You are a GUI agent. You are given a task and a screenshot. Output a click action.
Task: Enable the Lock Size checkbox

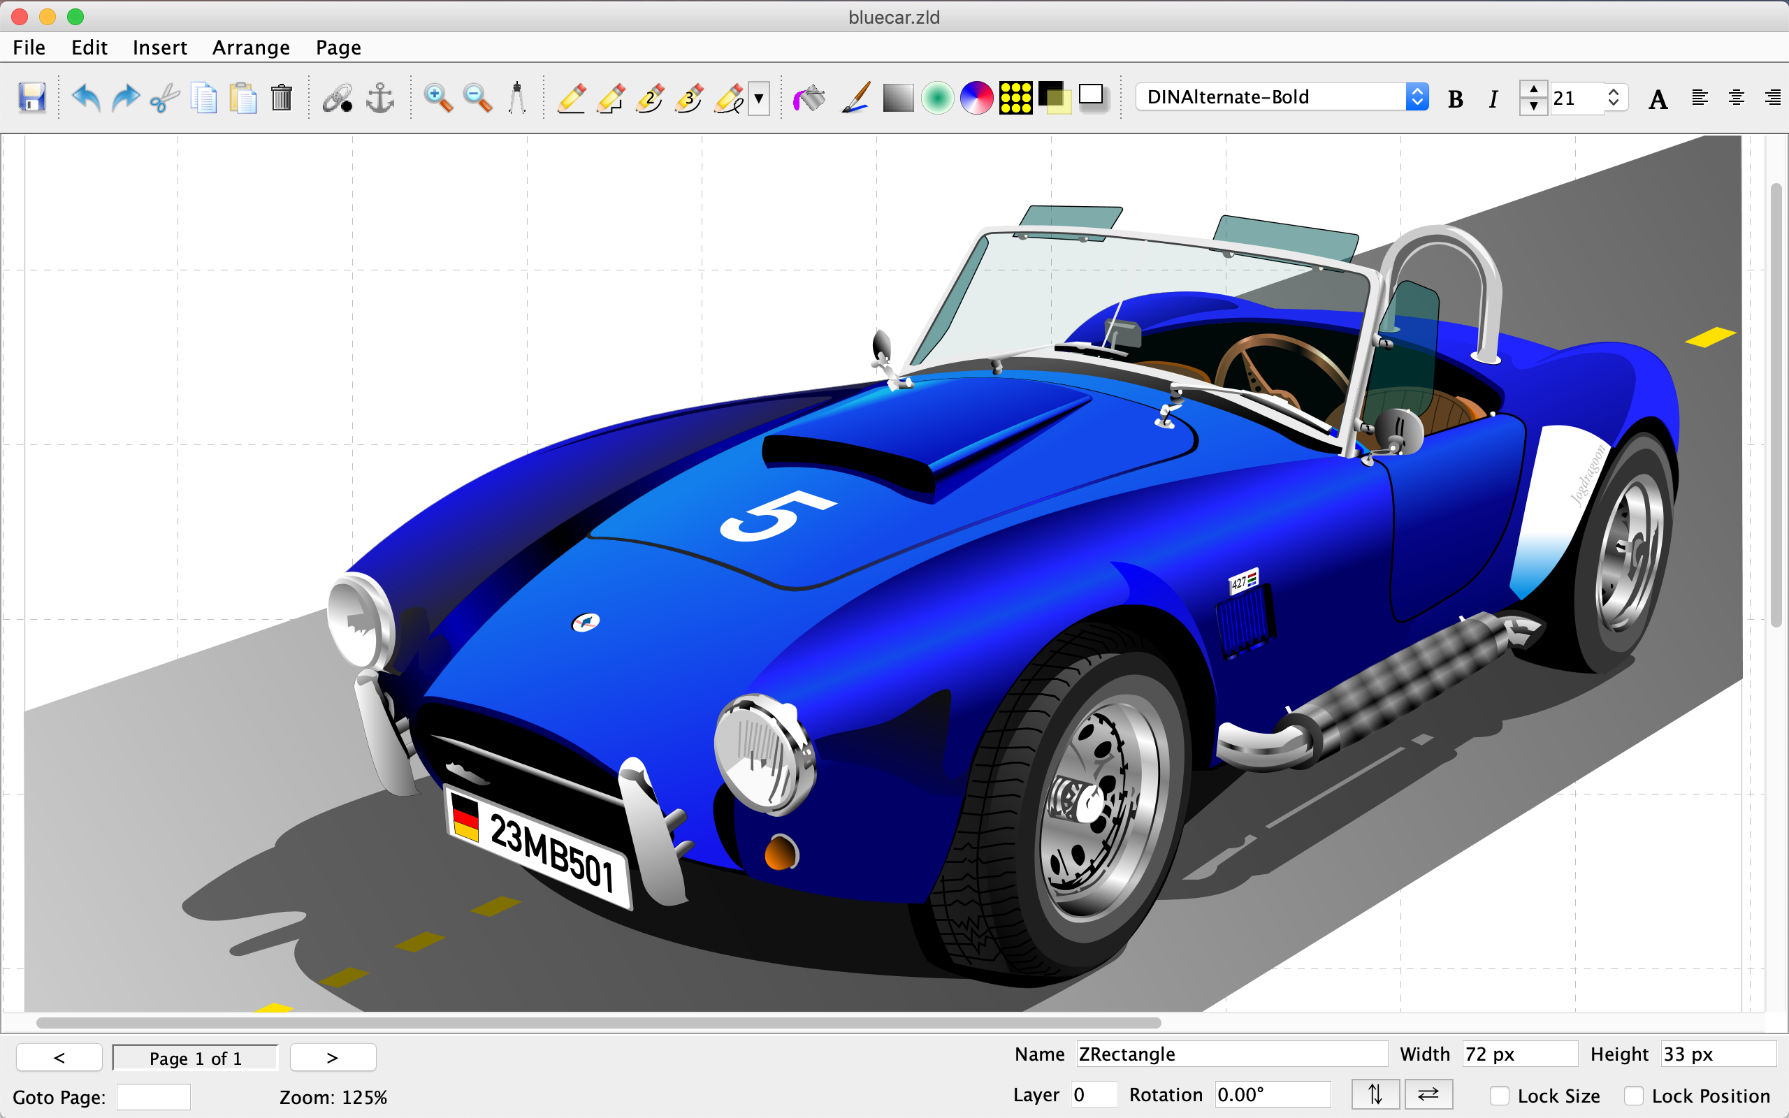pyautogui.click(x=1499, y=1095)
